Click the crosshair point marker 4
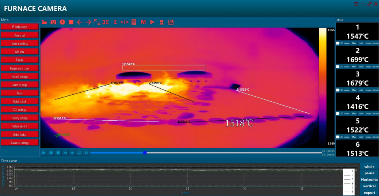This screenshot has height=196, width=379. click(57, 136)
